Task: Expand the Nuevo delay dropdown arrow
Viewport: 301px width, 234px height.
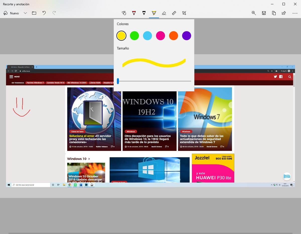Action: click(25, 13)
